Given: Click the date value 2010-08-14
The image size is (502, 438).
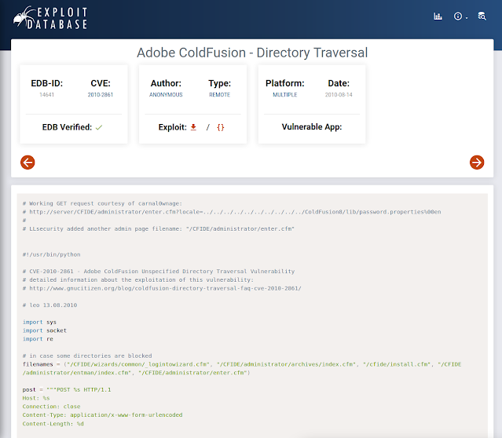Looking at the screenshot, I should 339,95.
